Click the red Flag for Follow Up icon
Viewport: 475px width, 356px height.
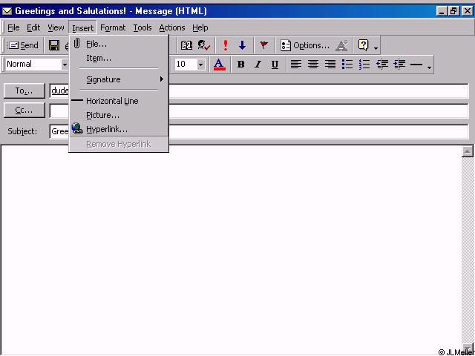[263, 45]
